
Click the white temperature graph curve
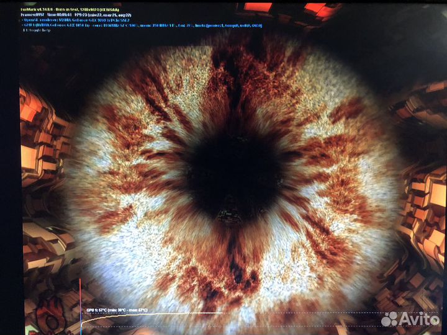pyautogui.click(x=155, y=313)
